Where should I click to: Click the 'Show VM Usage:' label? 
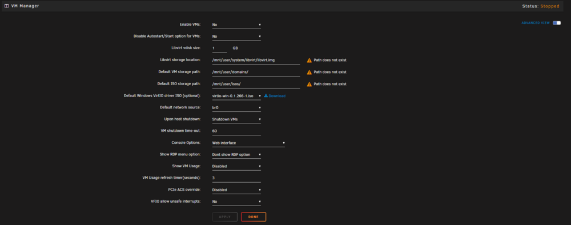click(x=186, y=166)
